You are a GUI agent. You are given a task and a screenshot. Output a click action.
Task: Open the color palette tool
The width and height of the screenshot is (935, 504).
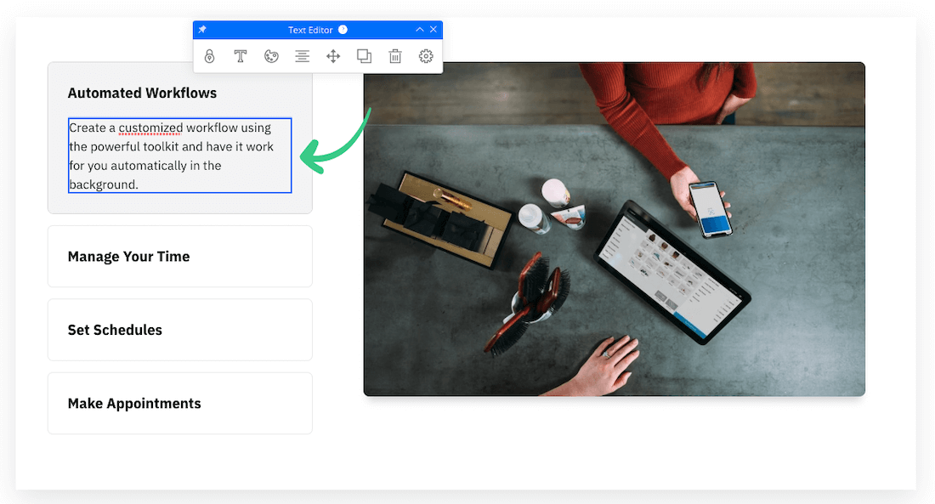(271, 56)
